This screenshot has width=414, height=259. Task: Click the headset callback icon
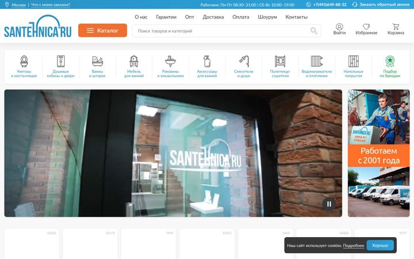[355, 5]
